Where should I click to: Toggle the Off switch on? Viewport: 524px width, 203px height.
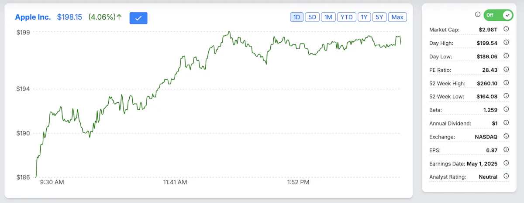point(498,15)
